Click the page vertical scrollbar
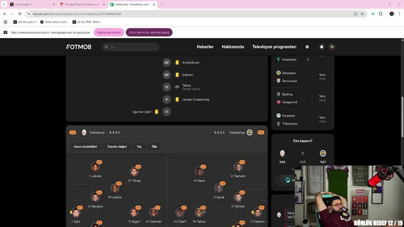This screenshot has width=404, height=227. click(402, 117)
